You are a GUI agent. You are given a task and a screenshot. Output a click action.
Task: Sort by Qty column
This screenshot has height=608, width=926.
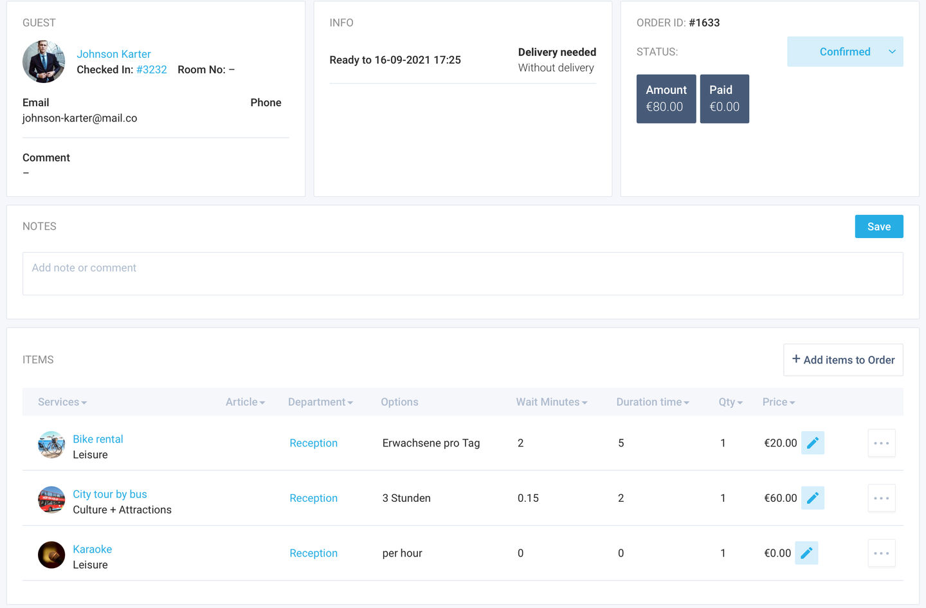[x=731, y=402]
